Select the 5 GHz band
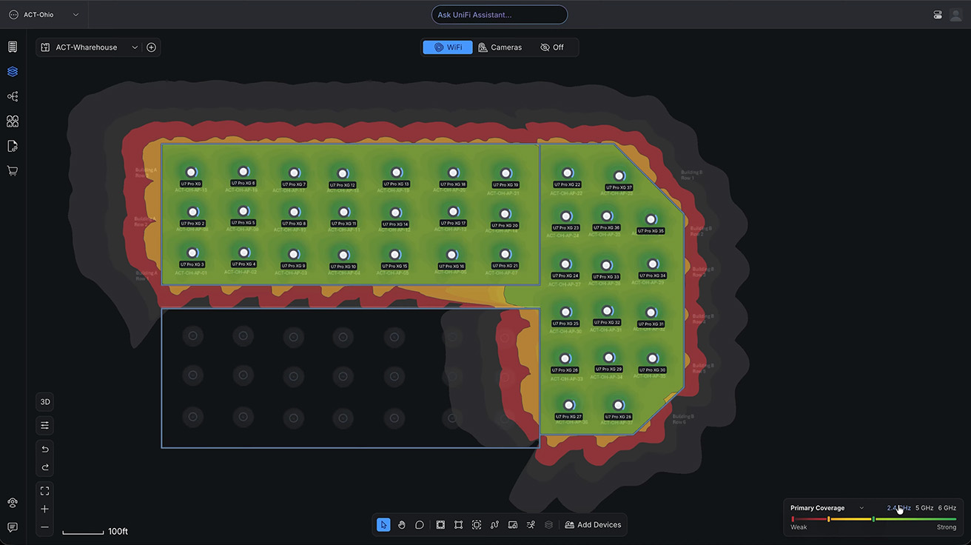Screen dimensions: 971x545 pyautogui.click(x=924, y=508)
